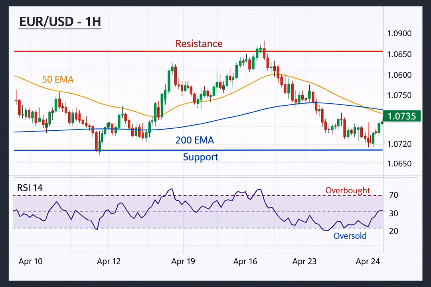
Task: Click the green 1.0735 current price tag
Action: 402,116
